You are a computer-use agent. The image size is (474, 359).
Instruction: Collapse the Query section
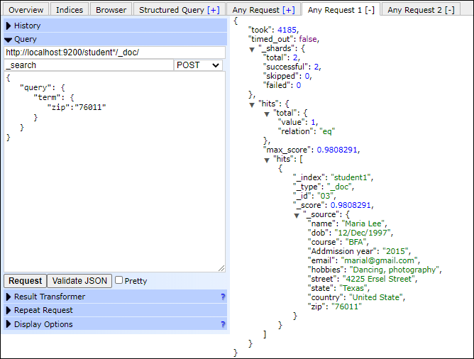point(115,39)
